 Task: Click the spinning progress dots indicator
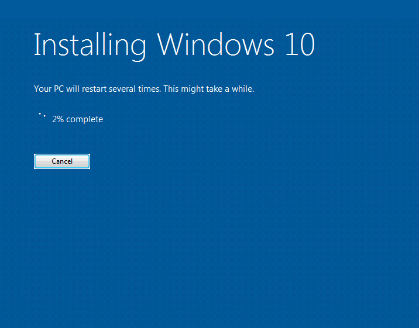42,115
